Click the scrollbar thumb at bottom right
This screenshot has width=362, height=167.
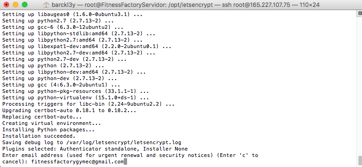[x=360, y=160]
